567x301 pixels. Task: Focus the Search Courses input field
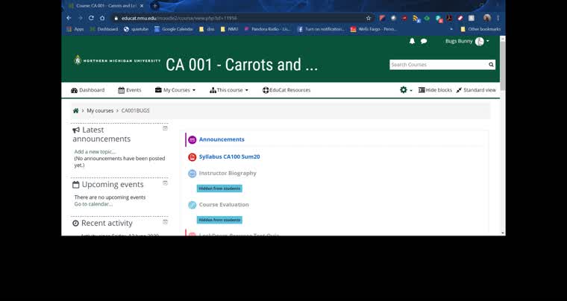click(x=438, y=65)
